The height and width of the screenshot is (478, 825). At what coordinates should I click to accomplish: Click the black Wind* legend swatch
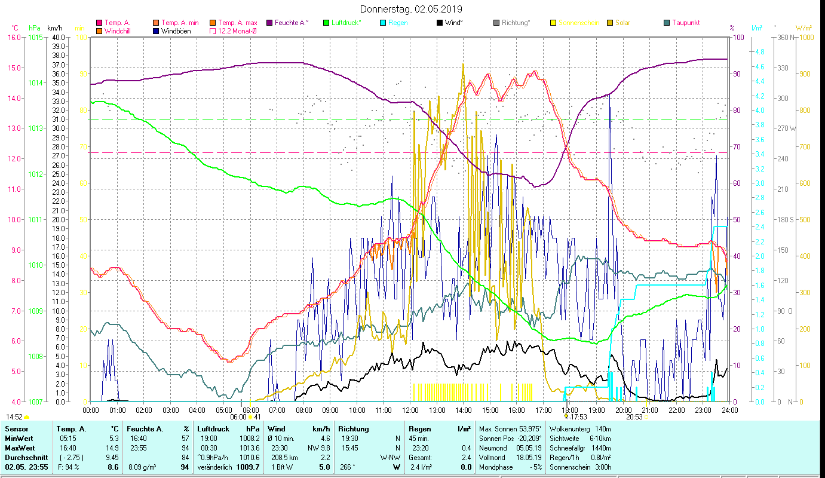(440, 23)
